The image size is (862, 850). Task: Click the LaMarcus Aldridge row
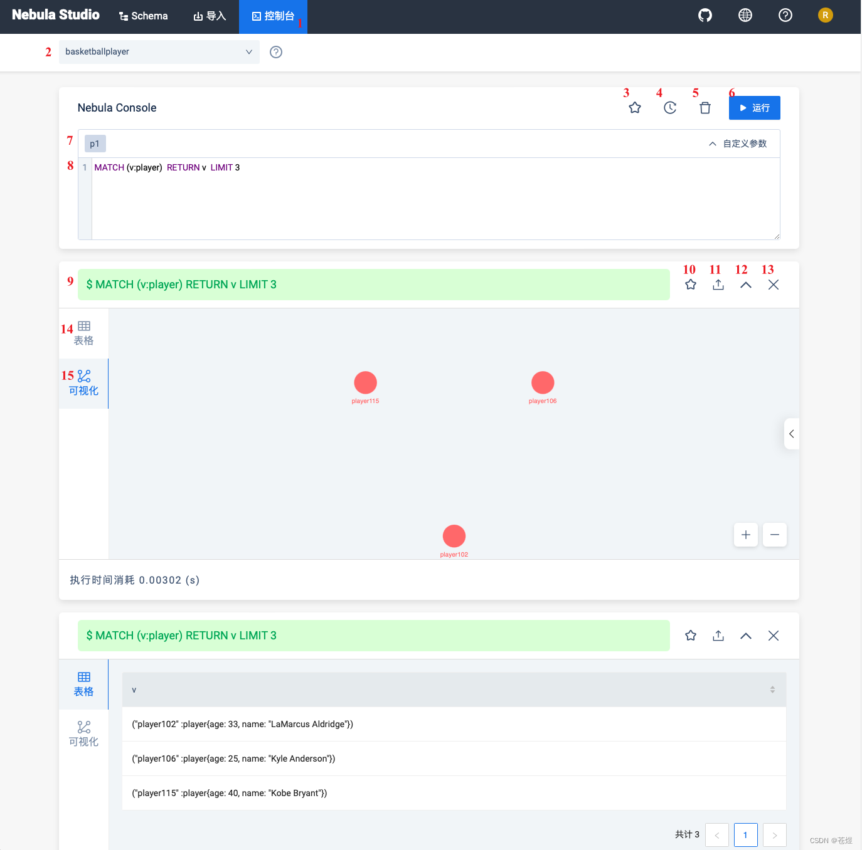tap(454, 724)
